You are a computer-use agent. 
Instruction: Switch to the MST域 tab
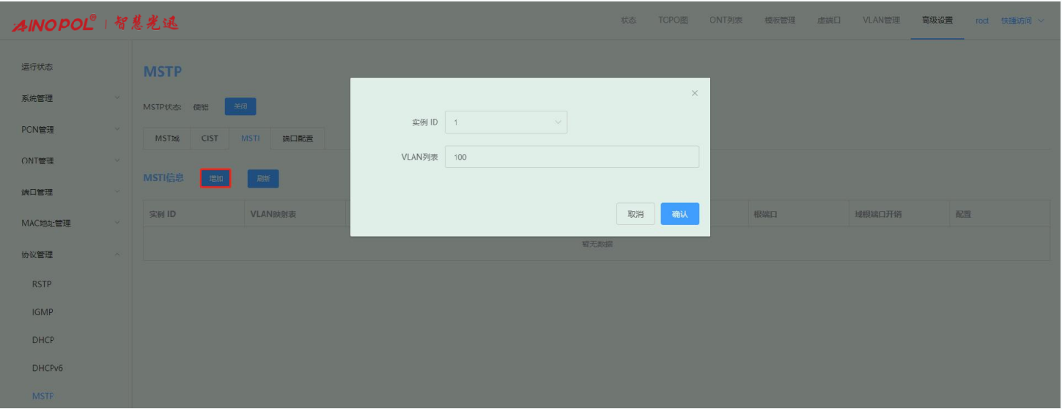pyautogui.click(x=167, y=139)
